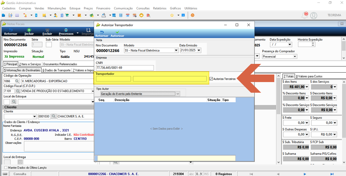This screenshot has height=176, width=346.
Task: Click Retornar in Notas Fiscais toolbar
Action: (x=11, y=32)
